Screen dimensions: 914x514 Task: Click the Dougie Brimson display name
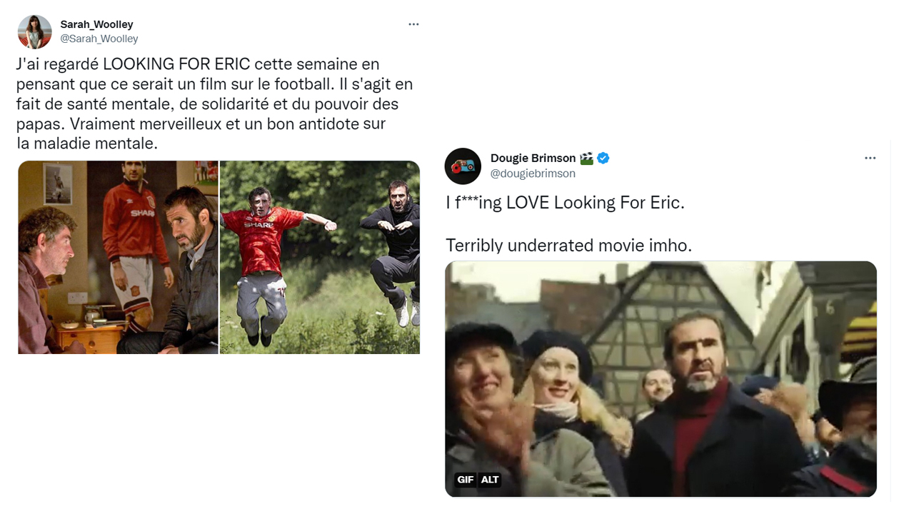tap(533, 158)
